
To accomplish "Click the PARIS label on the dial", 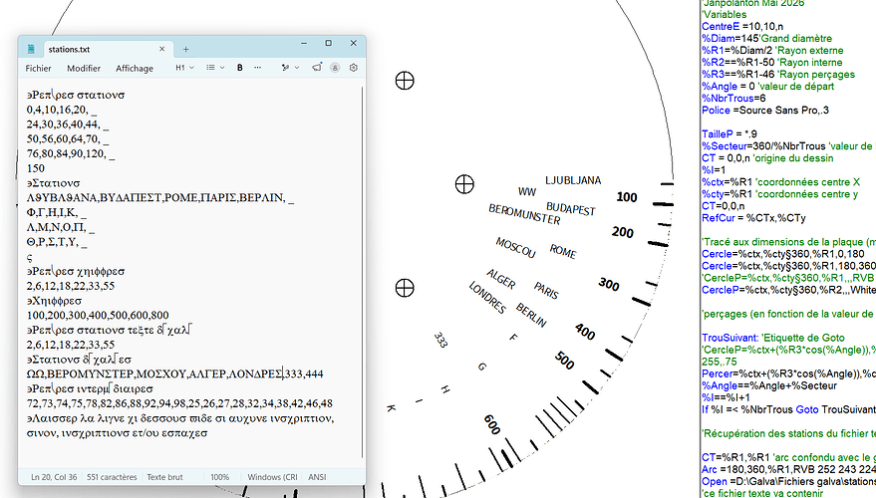I will (546, 290).
